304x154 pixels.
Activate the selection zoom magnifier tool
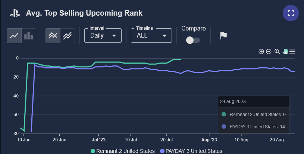(277, 52)
